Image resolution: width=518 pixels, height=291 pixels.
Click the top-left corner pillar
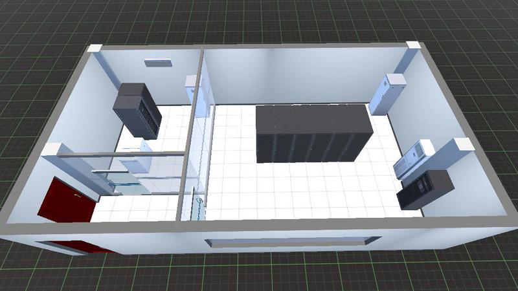pyautogui.click(x=95, y=48)
